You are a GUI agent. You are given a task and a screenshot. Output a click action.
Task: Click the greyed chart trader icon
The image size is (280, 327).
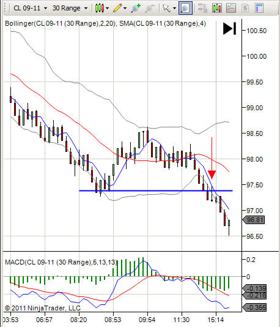point(202,8)
